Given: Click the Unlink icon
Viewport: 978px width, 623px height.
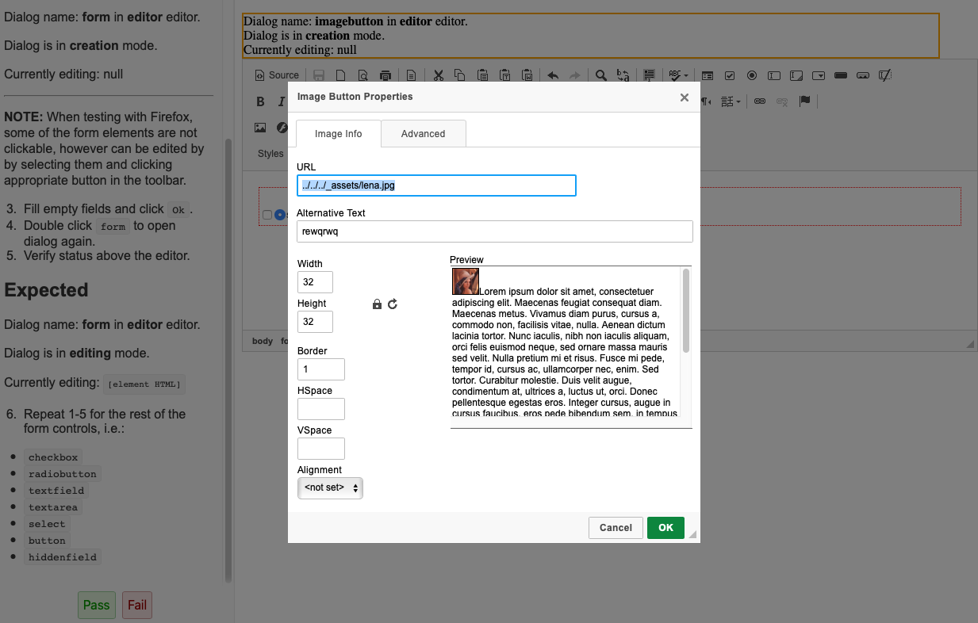Looking at the screenshot, I should pyautogui.click(x=782, y=101).
